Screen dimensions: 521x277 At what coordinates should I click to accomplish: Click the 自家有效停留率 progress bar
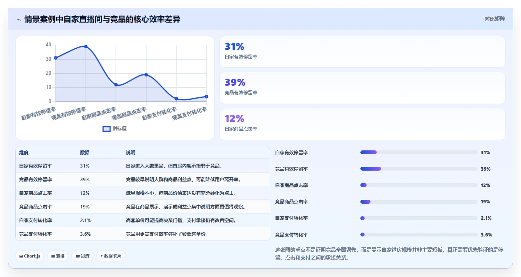coord(419,152)
